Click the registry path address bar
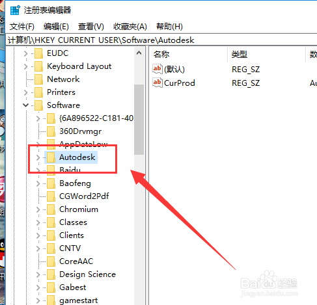Viewport: 317px width, 305px height. [x=161, y=40]
